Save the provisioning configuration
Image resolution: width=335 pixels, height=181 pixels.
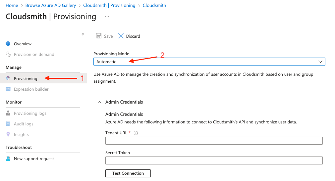(104, 36)
